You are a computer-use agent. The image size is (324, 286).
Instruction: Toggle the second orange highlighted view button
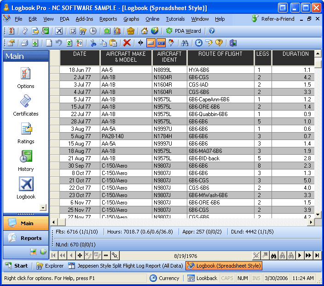coord(161,43)
